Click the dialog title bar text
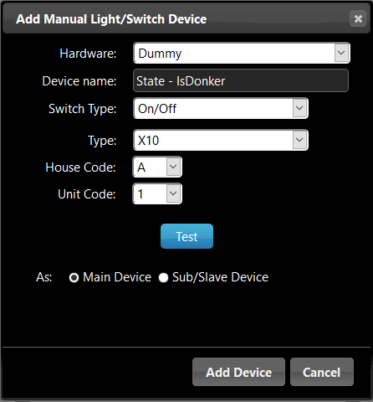Screen dimensions: 373x402 point(111,19)
